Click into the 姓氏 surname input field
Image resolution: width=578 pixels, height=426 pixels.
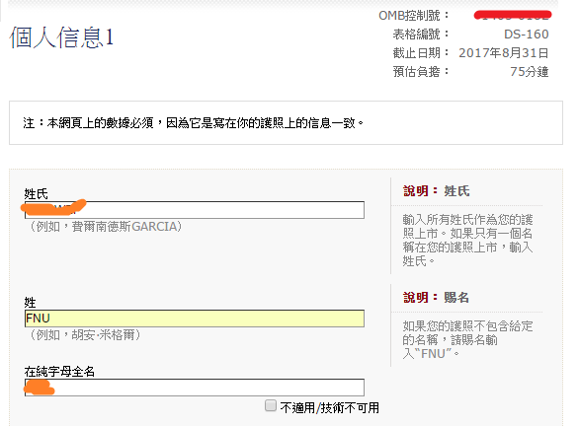[195, 210]
